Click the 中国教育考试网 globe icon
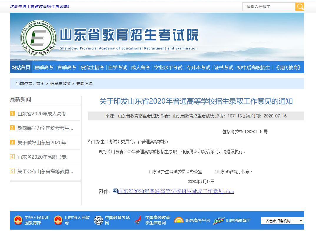The width and height of the screenshot is (316, 234). (99, 220)
